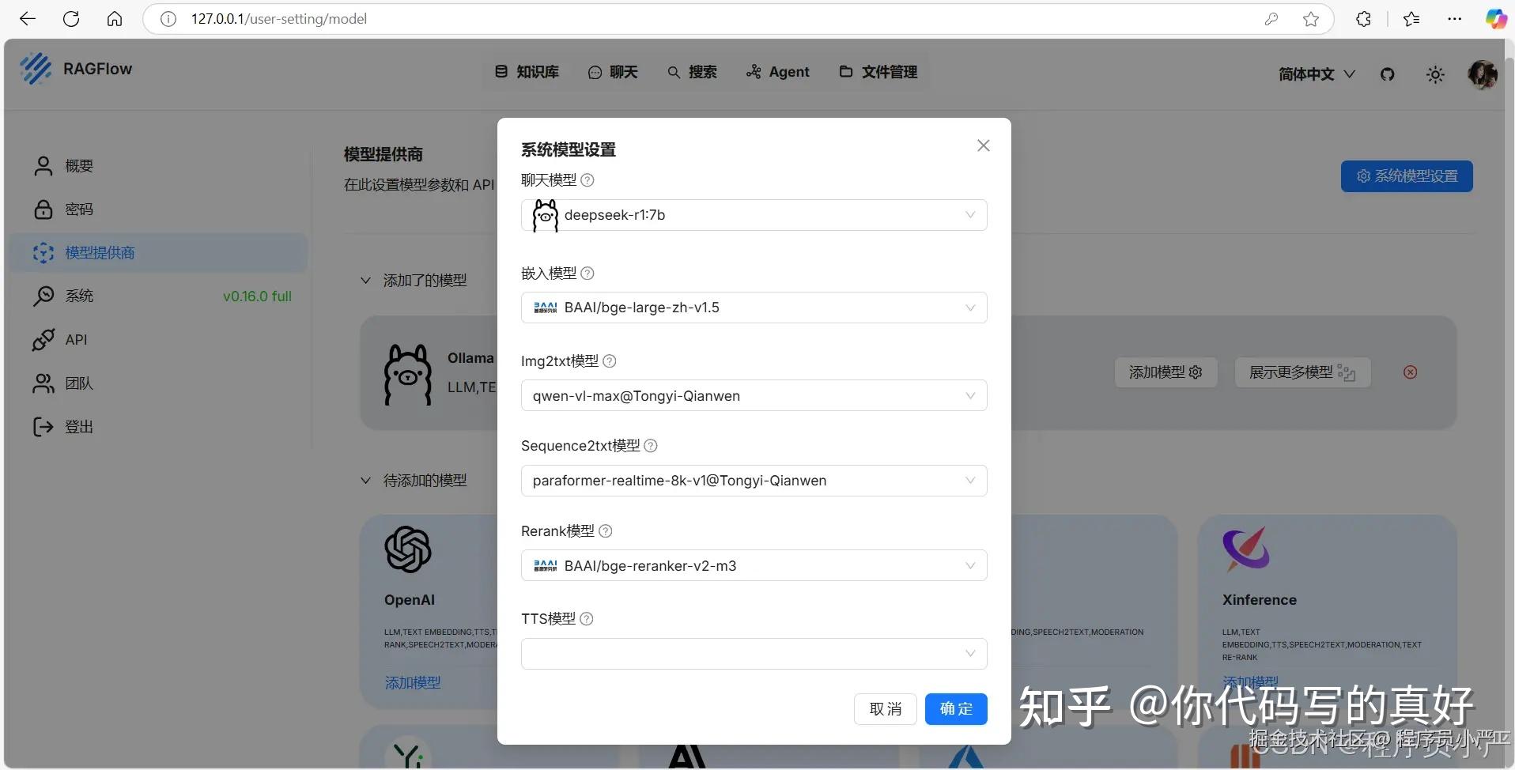The height and width of the screenshot is (770, 1515).
Task: Open the Img2txt模型 dropdown showing qwen-vl-max
Action: click(x=754, y=395)
